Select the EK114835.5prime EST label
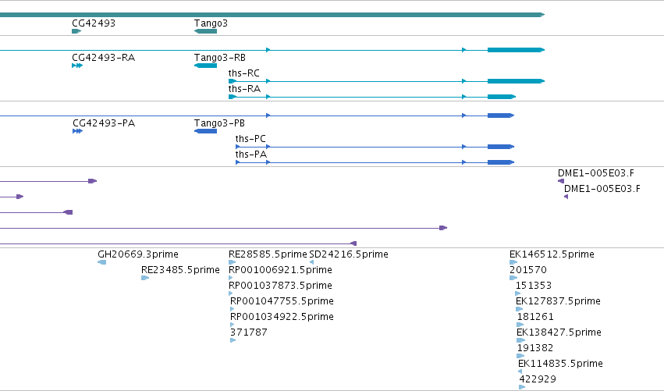Image resolution: width=664 pixels, height=391 pixels. tap(560, 364)
